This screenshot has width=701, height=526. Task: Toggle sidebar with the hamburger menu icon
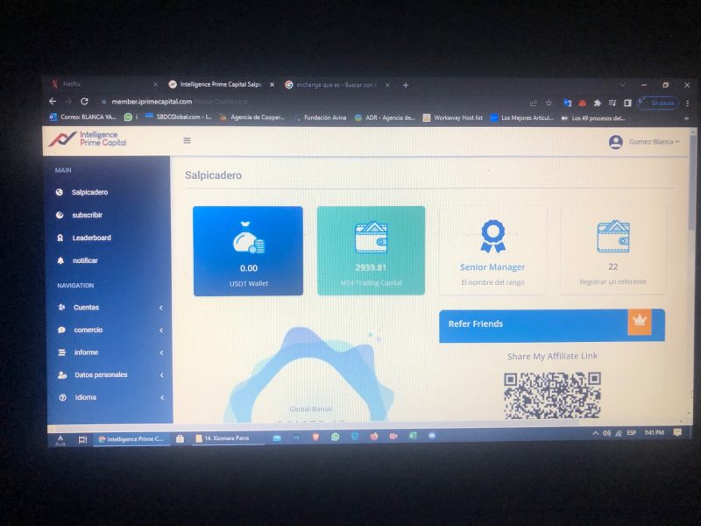187,140
